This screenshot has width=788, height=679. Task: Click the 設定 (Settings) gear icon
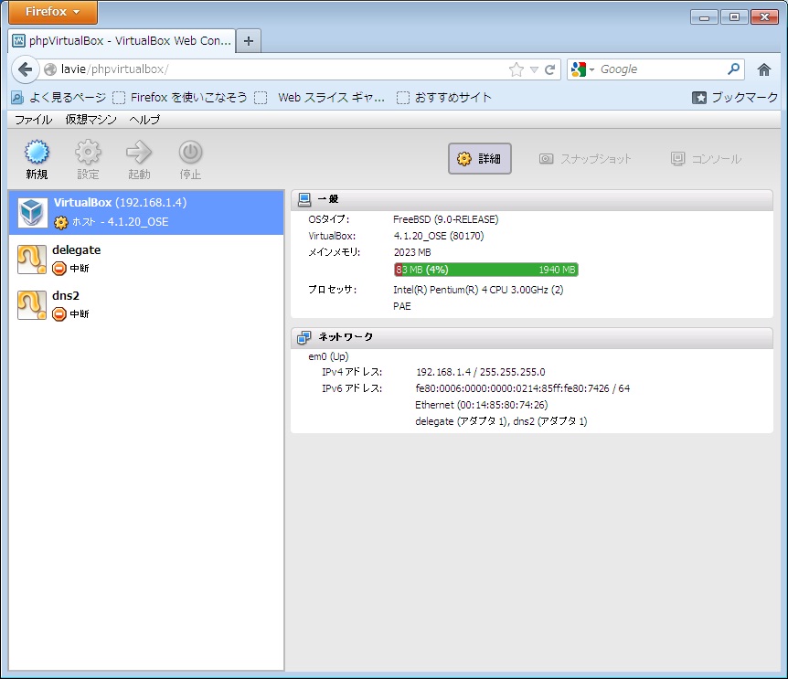pos(88,153)
